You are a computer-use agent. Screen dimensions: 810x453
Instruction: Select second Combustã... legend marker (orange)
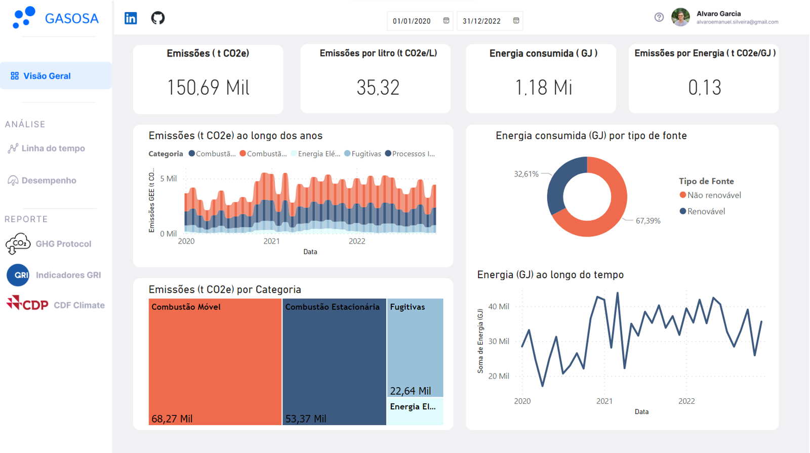(243, 154)
